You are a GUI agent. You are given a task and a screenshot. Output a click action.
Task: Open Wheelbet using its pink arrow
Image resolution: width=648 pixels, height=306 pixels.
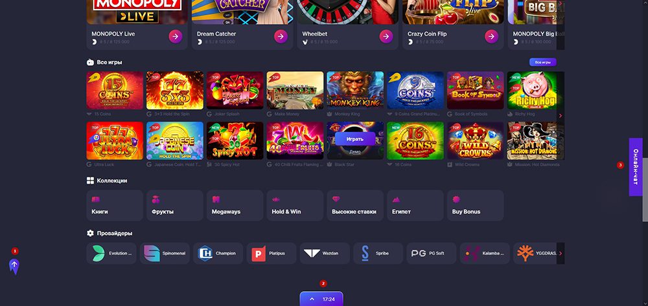386,37
